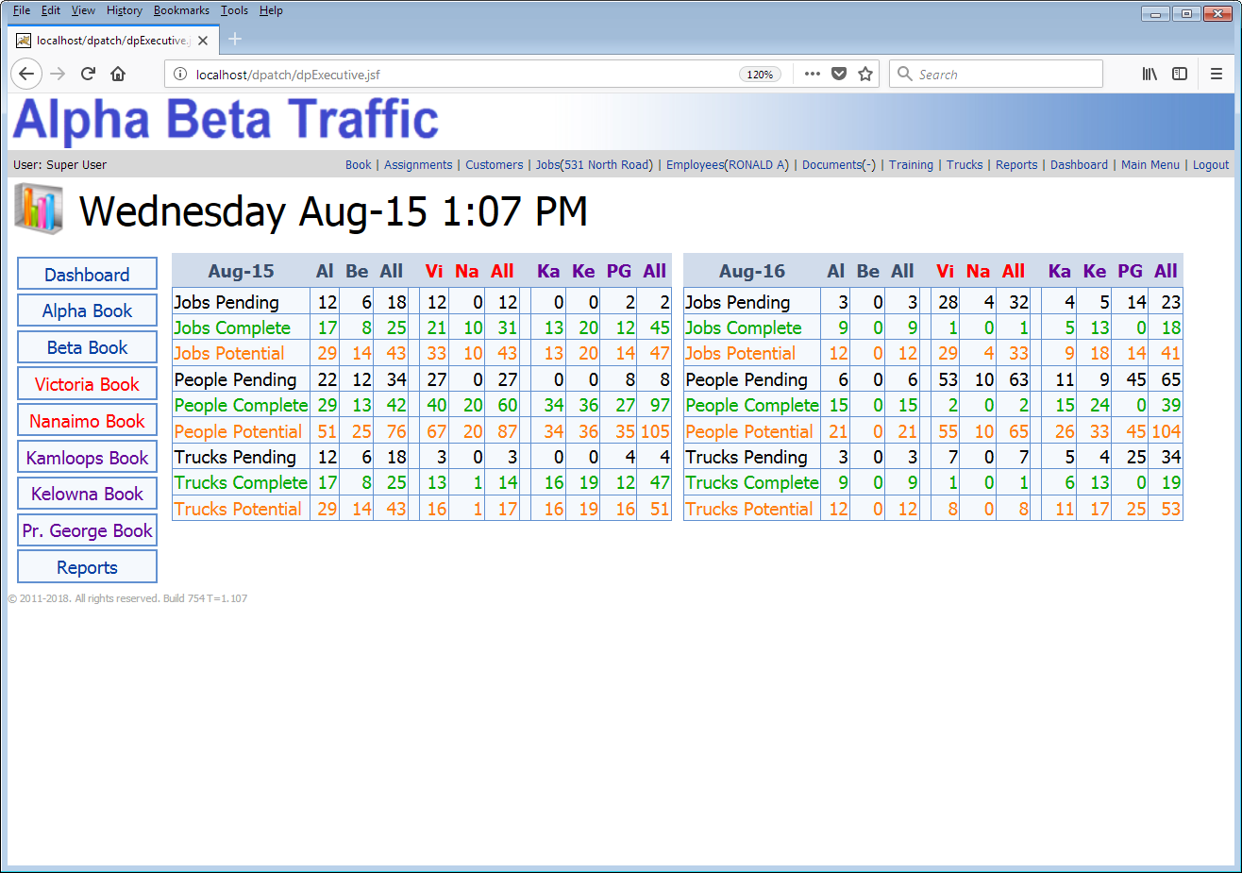Viewport: 1242px width, 873px height.
Task: Open the Pr. George Book button
Action: click(x=87, y=530)
